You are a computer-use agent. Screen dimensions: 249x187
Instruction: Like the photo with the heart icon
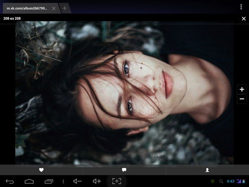(x=41, y=170)
